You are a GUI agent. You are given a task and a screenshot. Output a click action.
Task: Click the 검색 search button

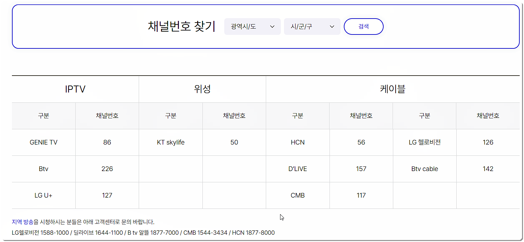[364, 27]
